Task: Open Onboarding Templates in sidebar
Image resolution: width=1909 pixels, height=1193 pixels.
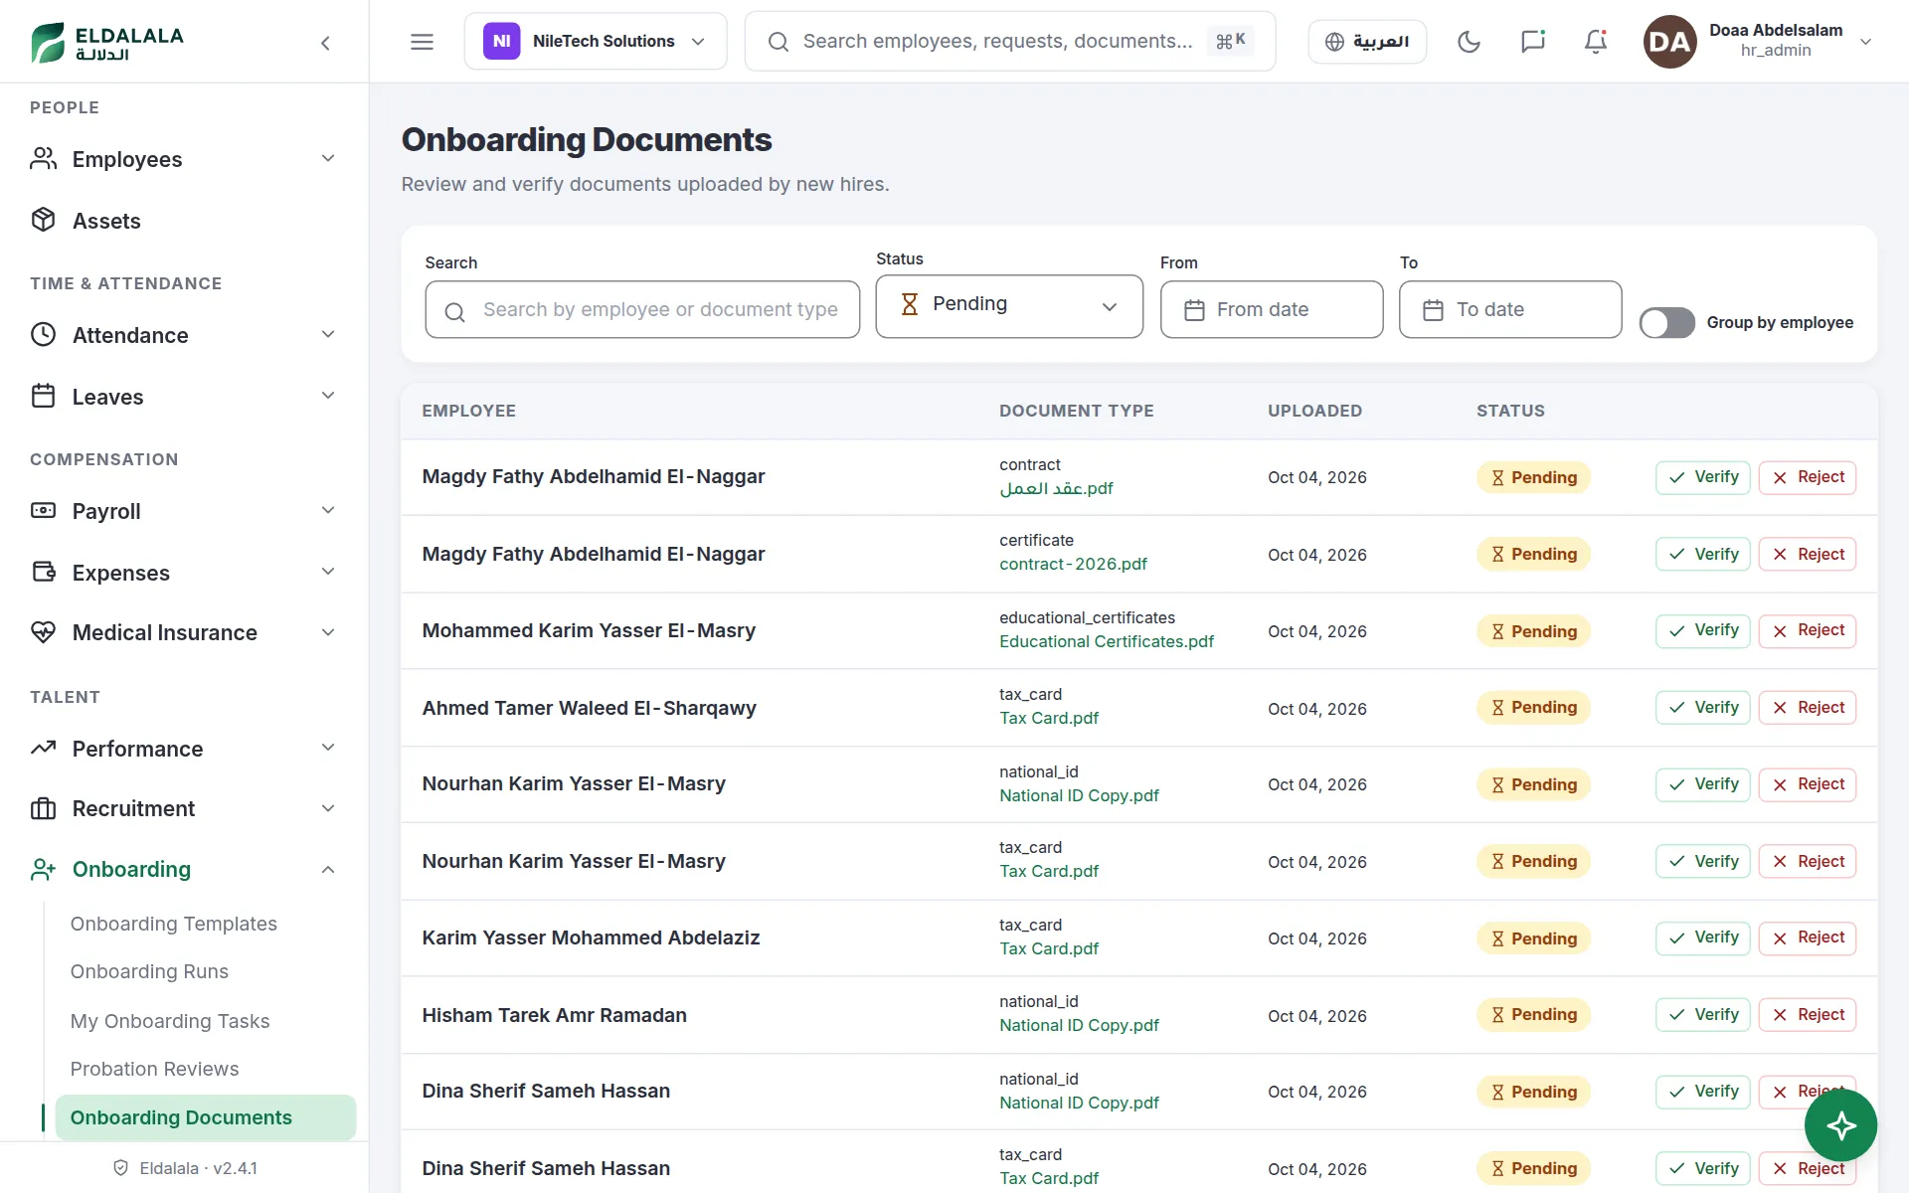Action: tap(174, 924)
